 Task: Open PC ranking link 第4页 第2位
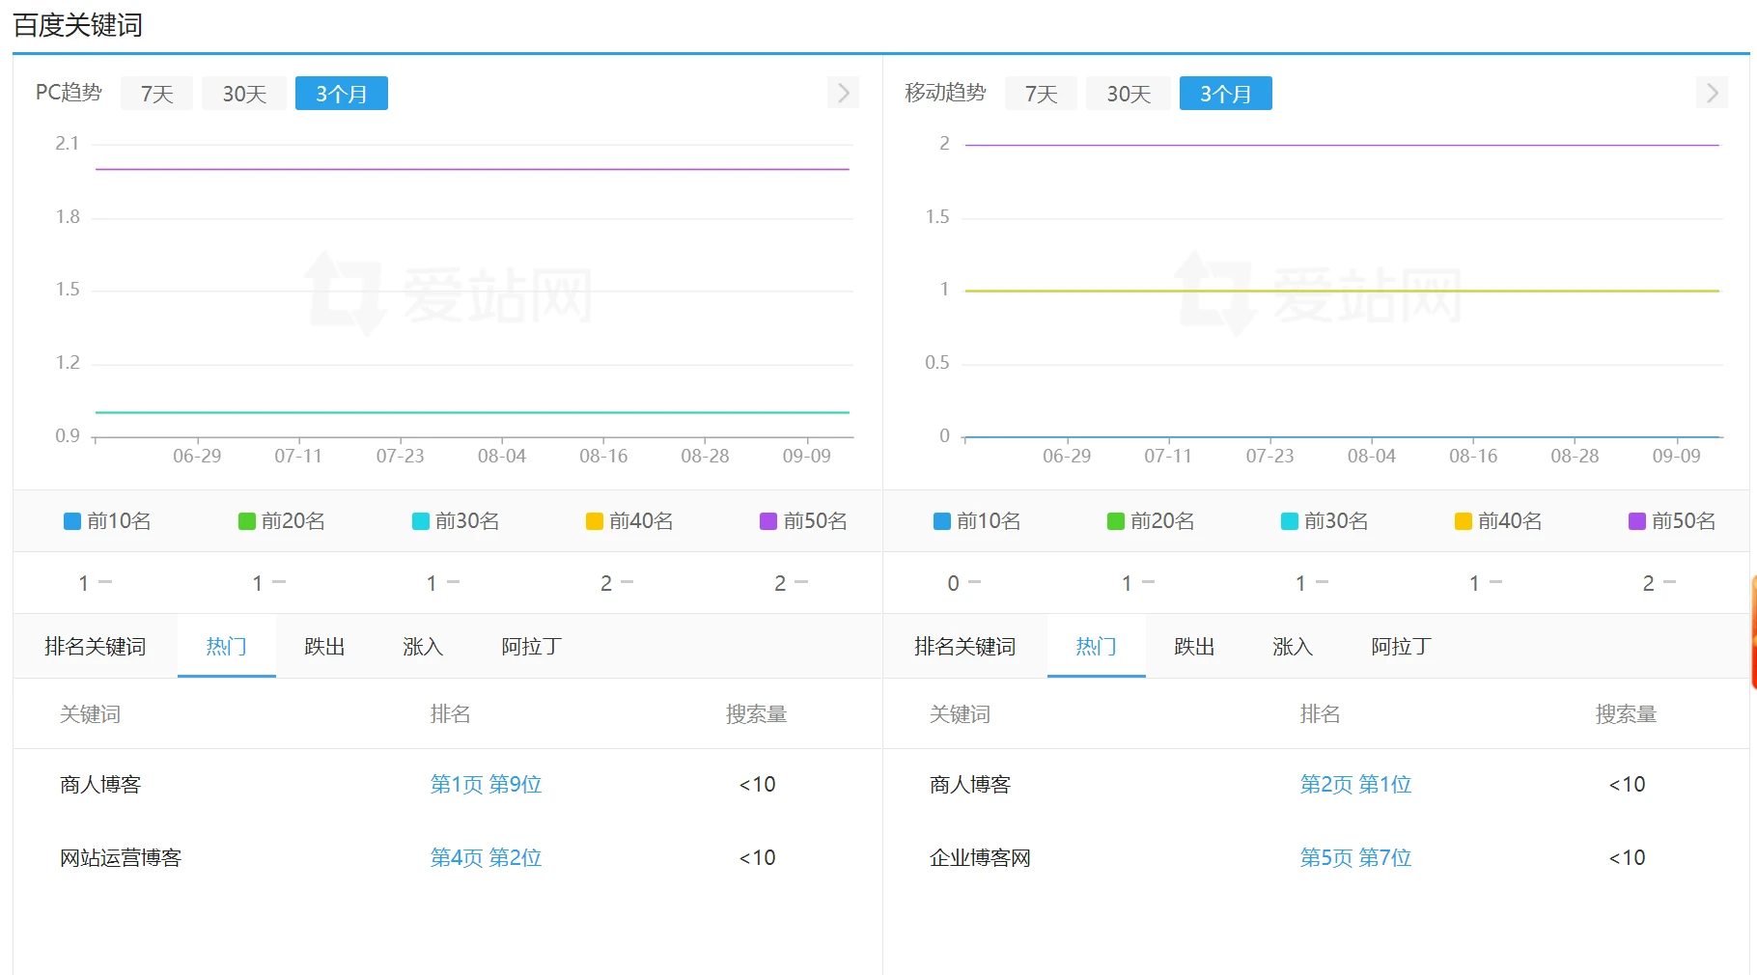tap(486, 858)
